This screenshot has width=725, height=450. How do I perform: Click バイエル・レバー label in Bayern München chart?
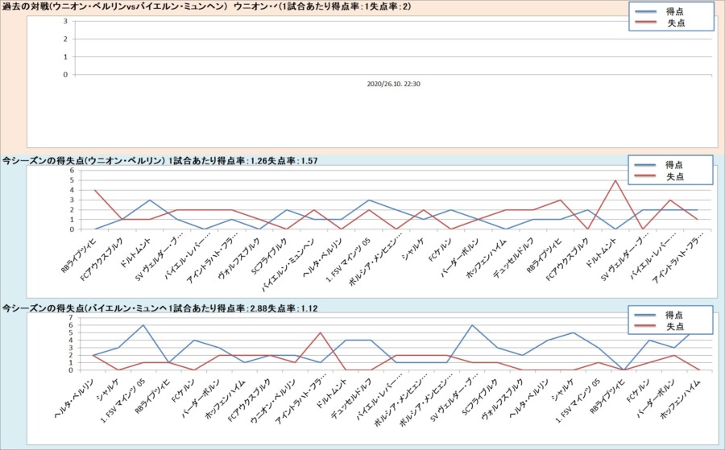pyautogui.click(x=379, y=398)
